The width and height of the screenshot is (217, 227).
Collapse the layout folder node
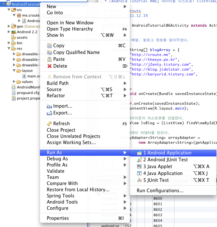14,71
